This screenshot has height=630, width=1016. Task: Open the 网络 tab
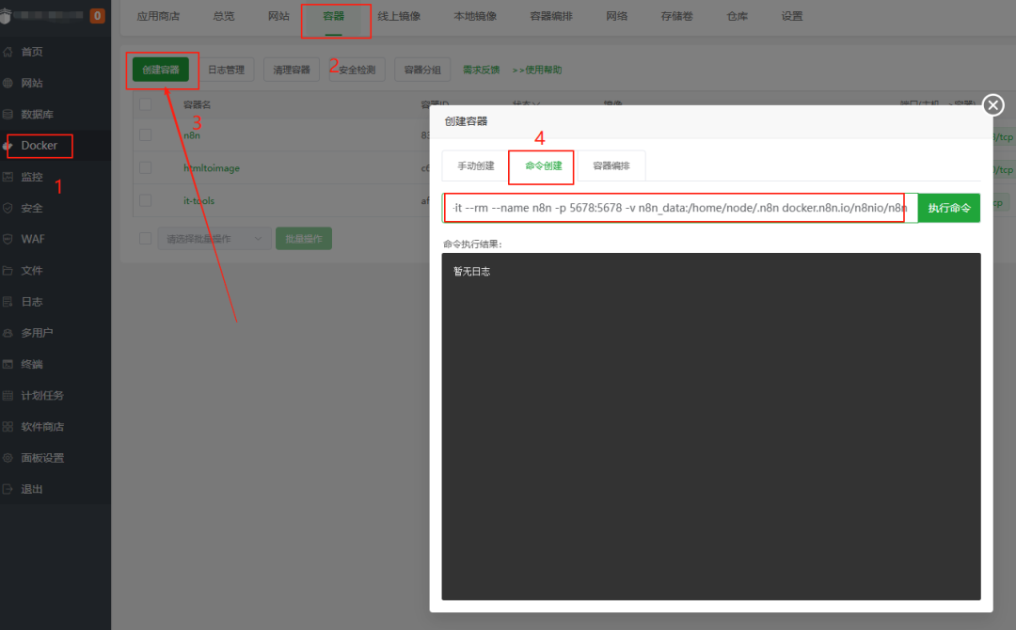(x=617, y=16)
